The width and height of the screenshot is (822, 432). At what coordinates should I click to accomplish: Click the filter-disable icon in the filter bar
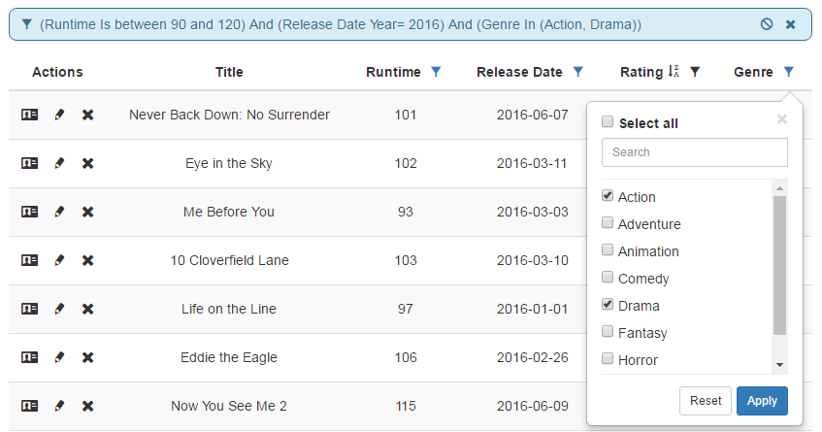click(767, 24)
